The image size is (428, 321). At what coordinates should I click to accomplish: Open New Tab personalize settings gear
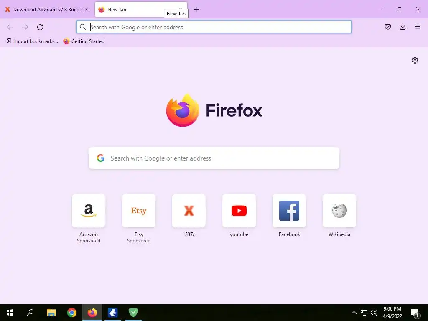point(415,60)
